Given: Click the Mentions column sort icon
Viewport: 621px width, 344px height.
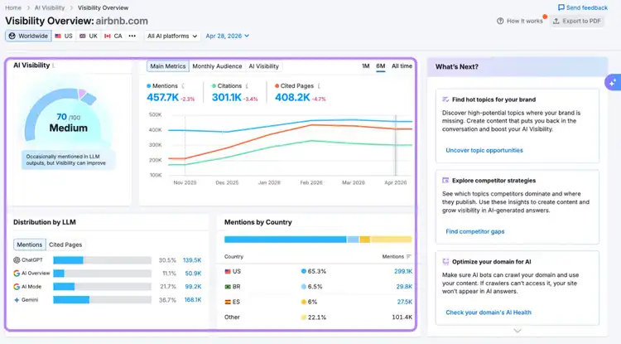Looking at the screenshot, I should 409,256.
